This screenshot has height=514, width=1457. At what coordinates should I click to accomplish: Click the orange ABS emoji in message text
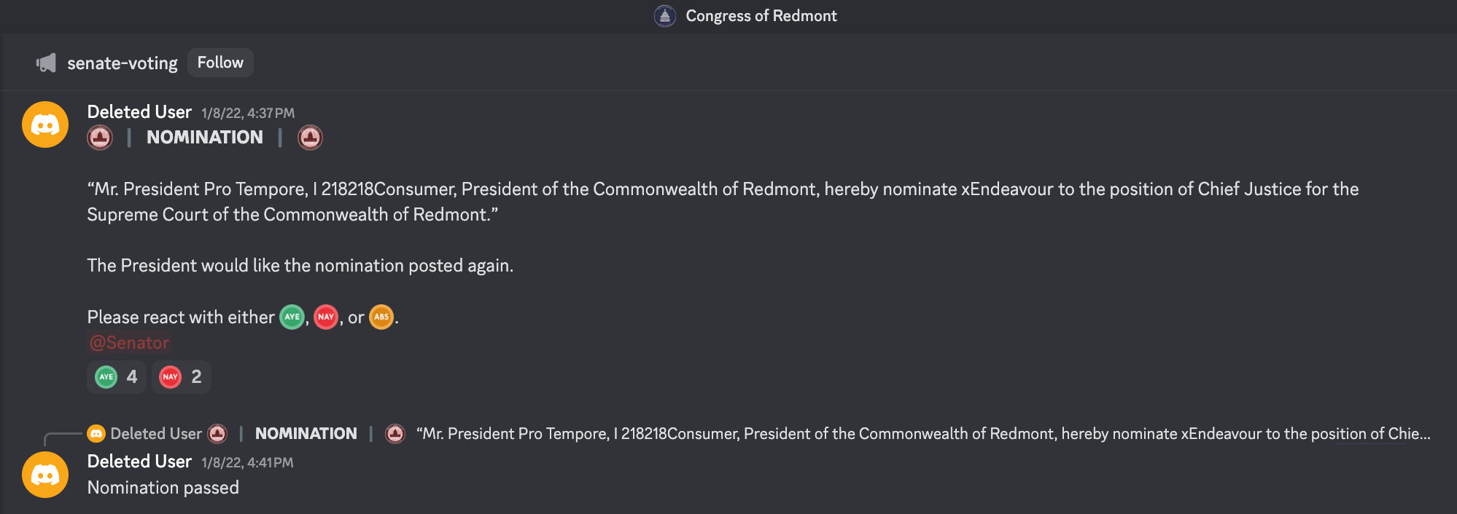pyautogui.click(x=381, y=317)
